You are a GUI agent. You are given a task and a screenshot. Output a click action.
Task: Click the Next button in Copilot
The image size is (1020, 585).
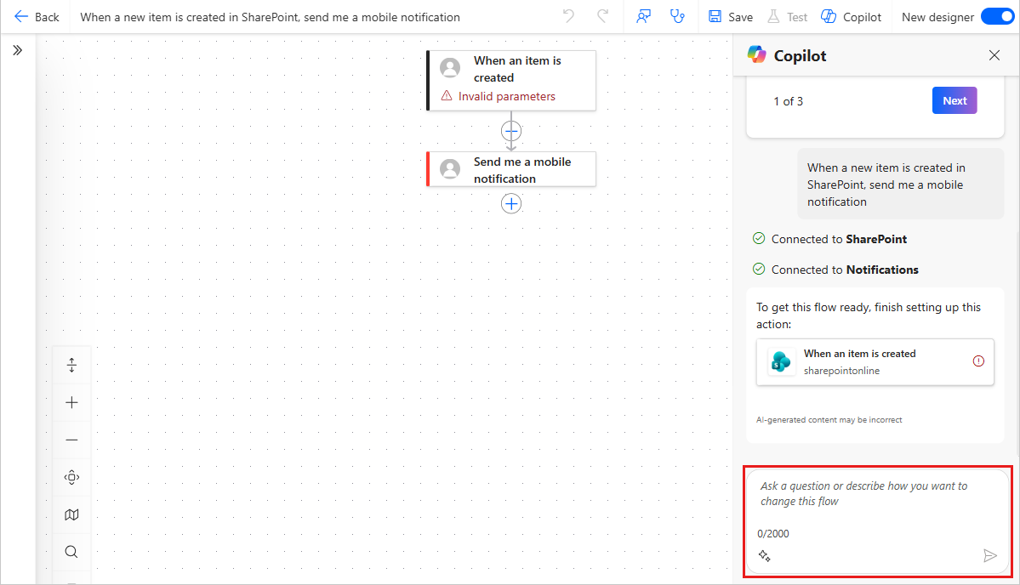pos(954,100)
